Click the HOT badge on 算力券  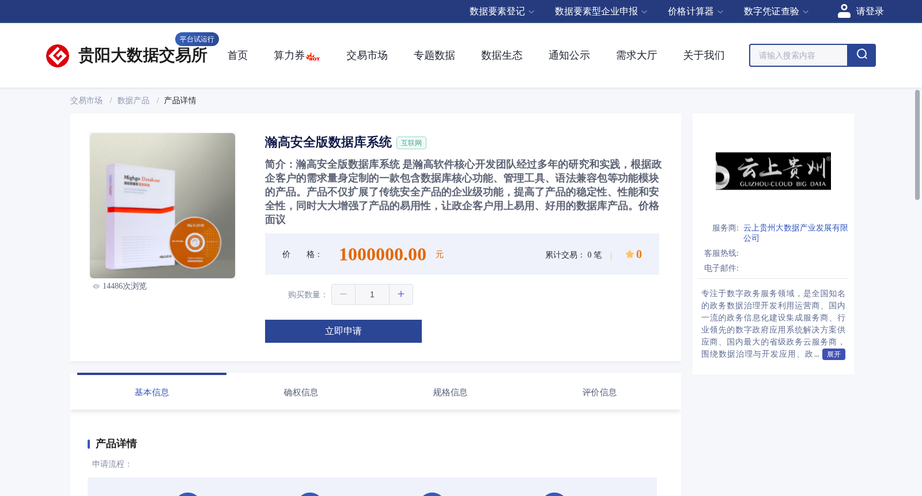(313, 58)
